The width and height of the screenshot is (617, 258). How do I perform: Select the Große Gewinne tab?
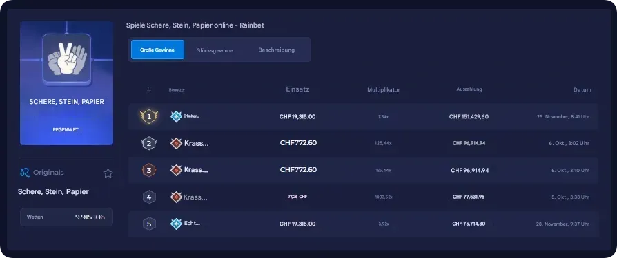(157, 50)
